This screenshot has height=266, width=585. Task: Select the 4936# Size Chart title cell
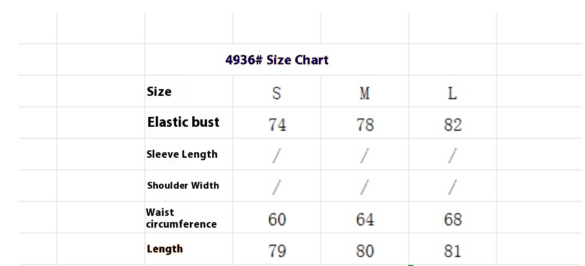click(x=277, y=59)
